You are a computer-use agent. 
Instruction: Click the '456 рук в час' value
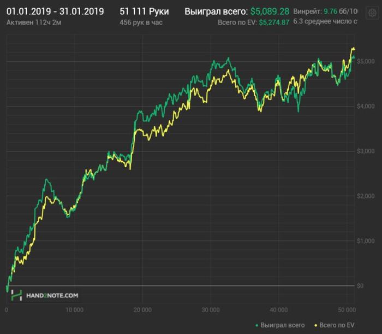click(141, 22)
